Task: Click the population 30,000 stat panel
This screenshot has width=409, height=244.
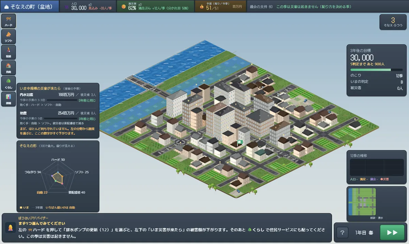Action: 88,6
